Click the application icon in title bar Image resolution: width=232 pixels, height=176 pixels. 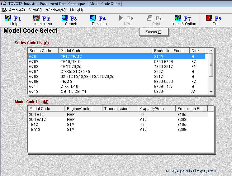pos(3,3)
